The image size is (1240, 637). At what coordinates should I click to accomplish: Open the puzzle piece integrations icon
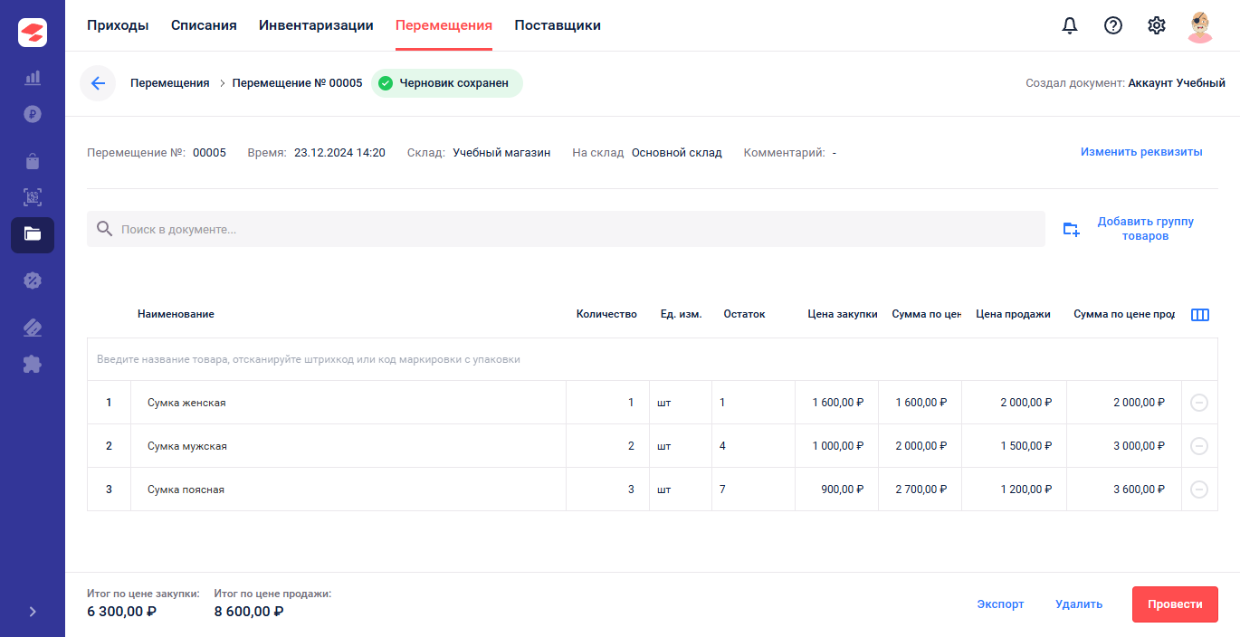[33, 365]
